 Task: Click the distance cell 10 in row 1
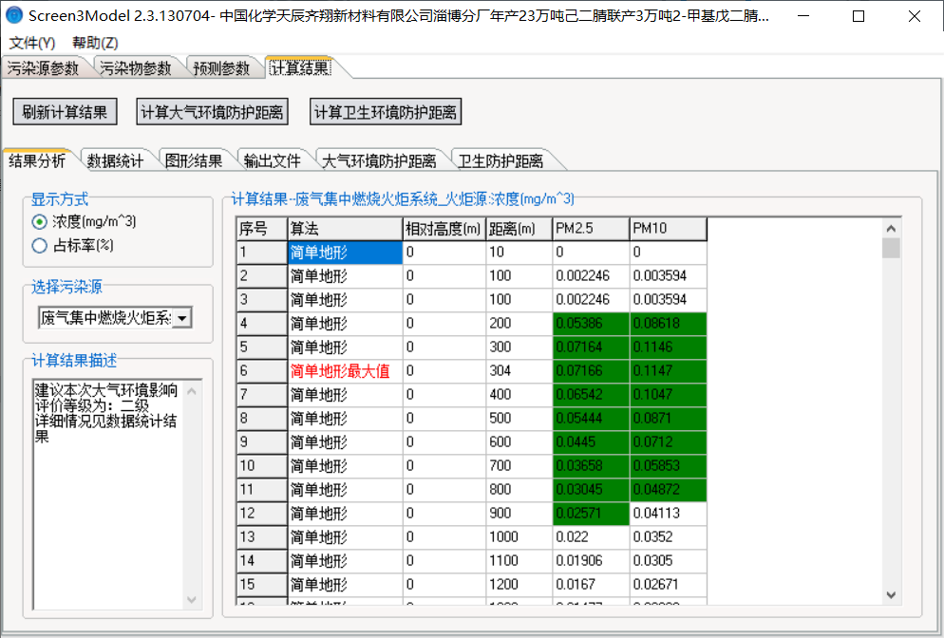click(x=519, y=253)
